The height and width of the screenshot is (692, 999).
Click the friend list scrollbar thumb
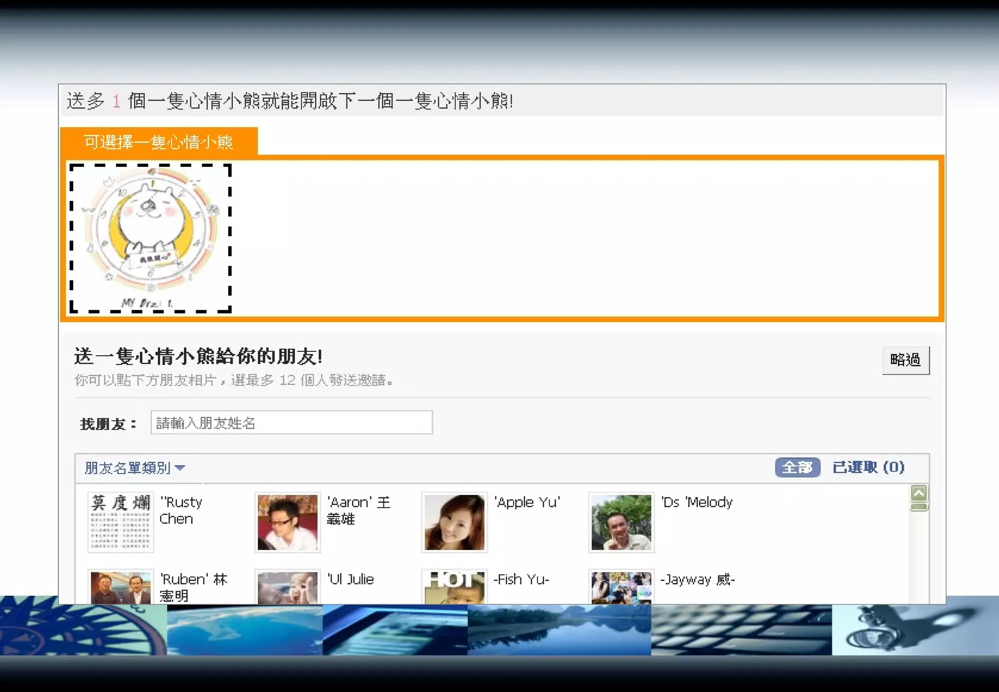click(919, 507)
